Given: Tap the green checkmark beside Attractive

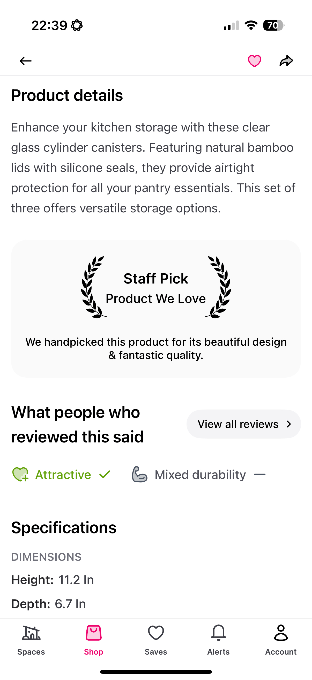Looking at the screenshot, I should 105,474.
